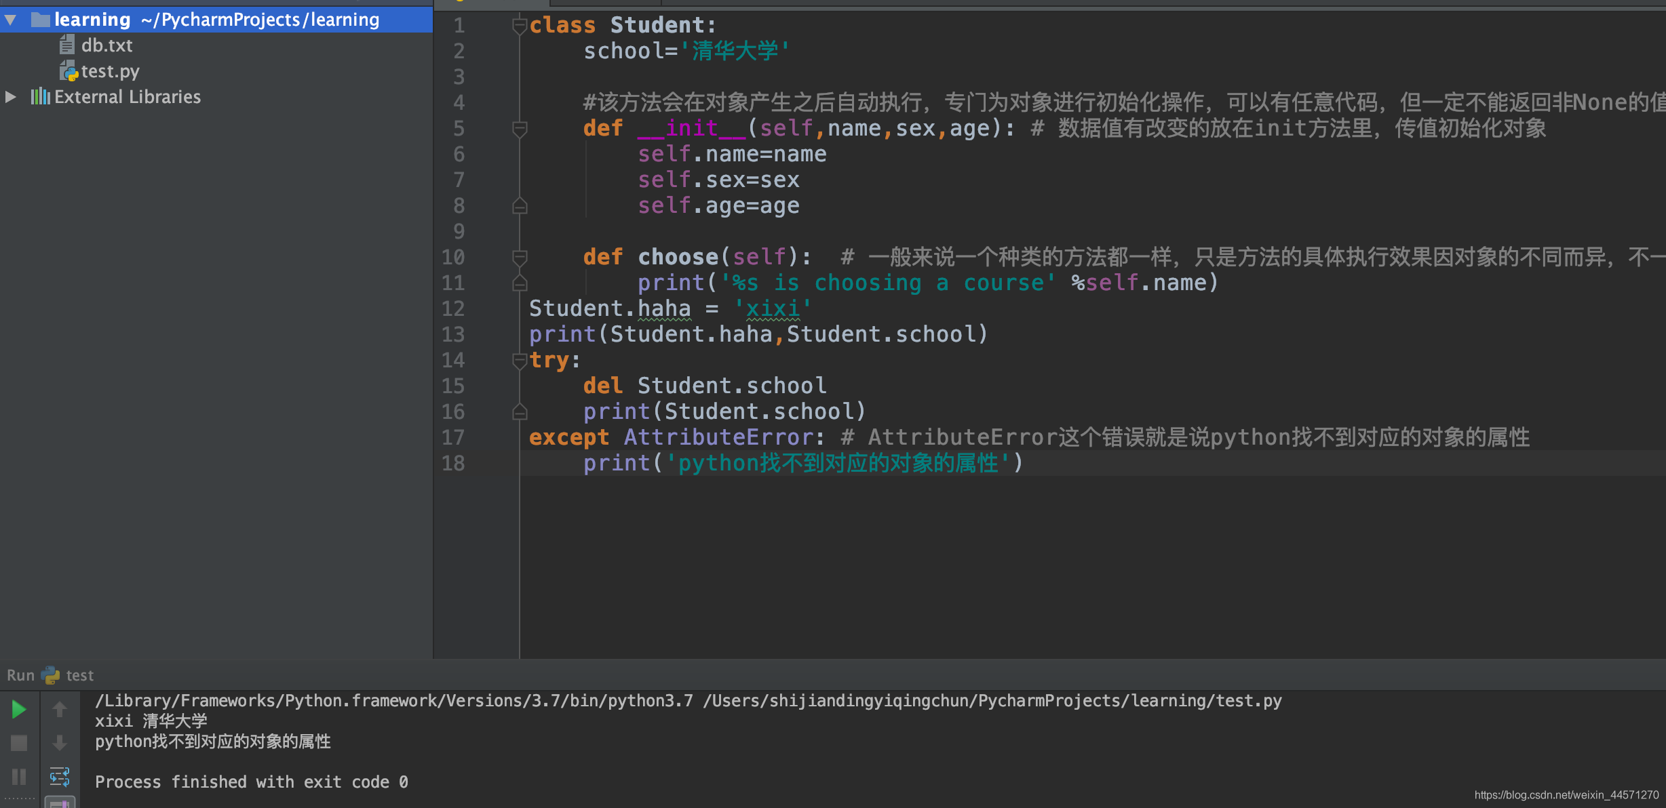This screenshot has width=1666, height=808.
Task: Fold the try block at line 14
Action: click(x=520, y=361)
